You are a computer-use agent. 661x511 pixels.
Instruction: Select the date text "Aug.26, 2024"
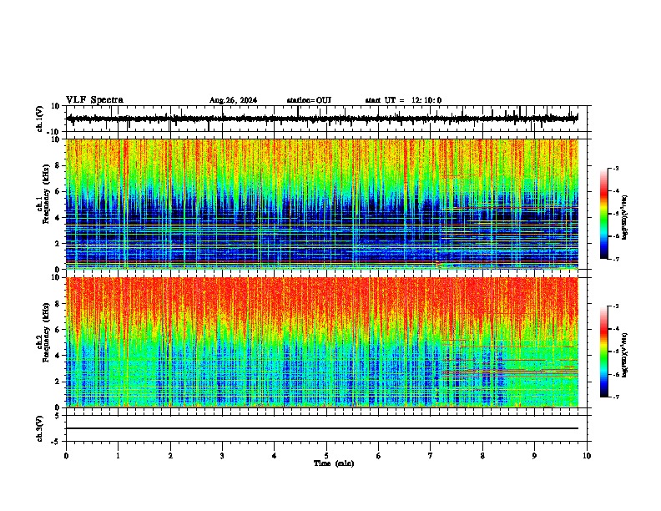coord(233,100)
